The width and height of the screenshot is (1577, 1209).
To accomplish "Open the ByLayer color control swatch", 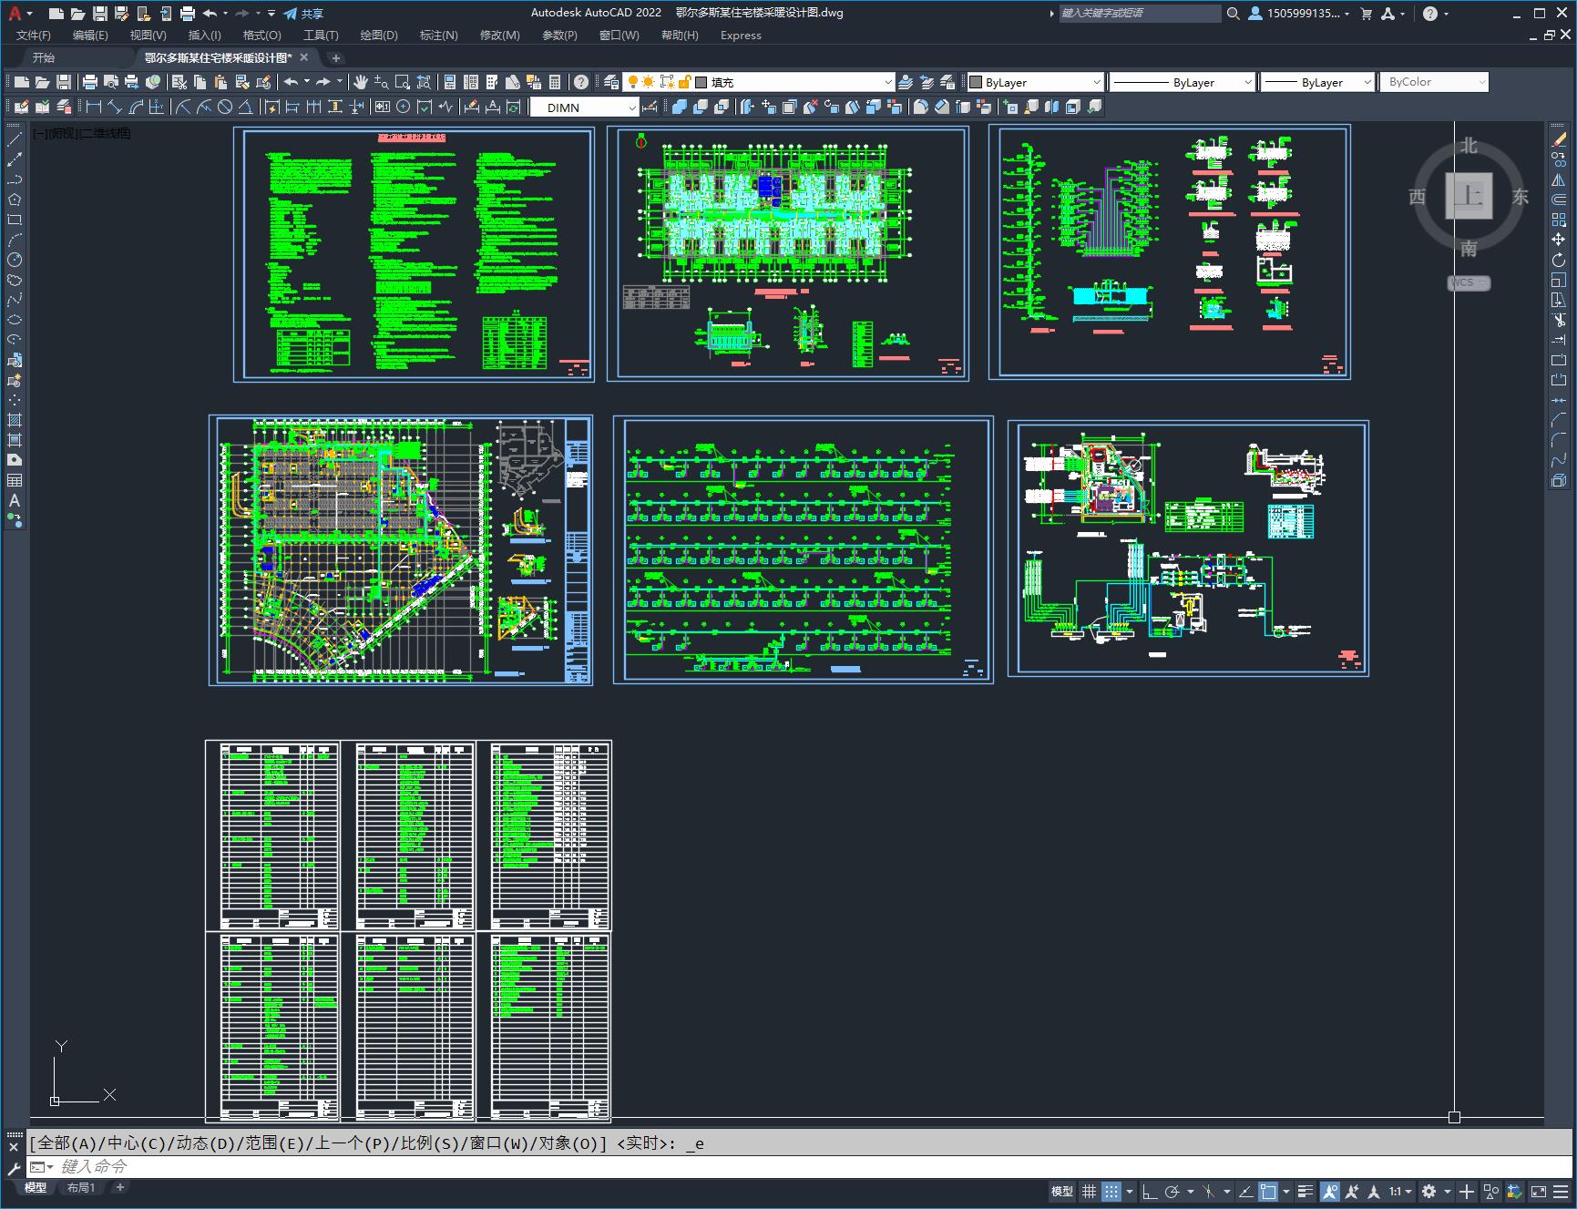I will tap(1035, 82).
